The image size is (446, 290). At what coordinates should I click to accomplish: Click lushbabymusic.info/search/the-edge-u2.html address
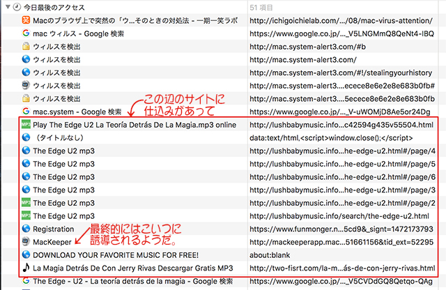[x=339, y=216]
